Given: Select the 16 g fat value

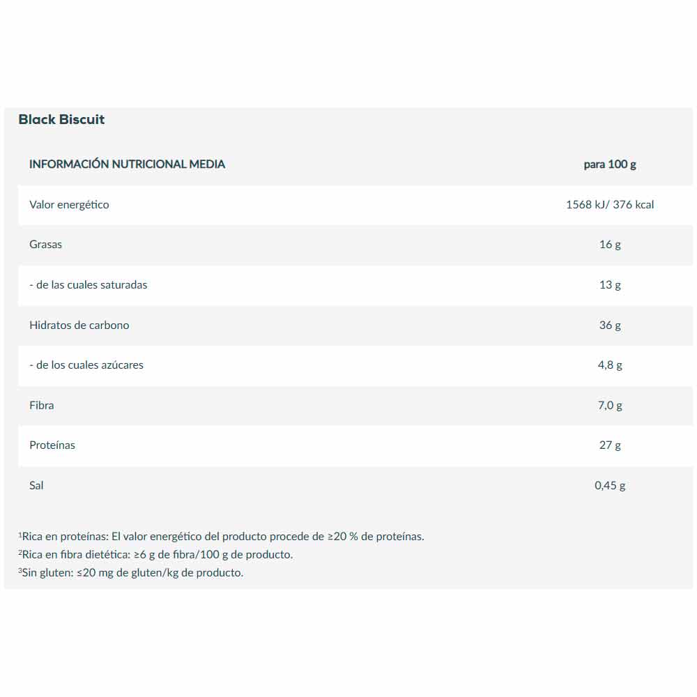Looking at the screenshot, I should click(x=610, y=245).
